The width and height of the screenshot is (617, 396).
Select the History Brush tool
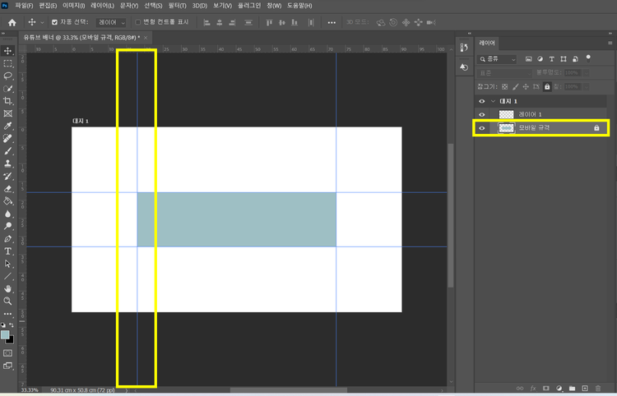[x=8, y=176]
